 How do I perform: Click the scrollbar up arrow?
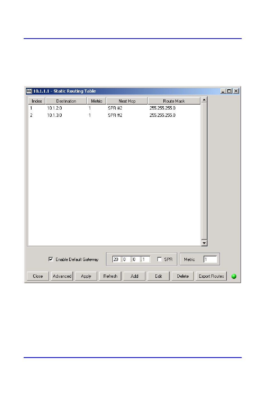[204, 100]
